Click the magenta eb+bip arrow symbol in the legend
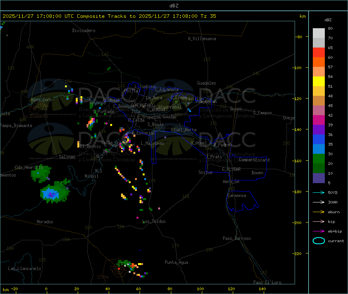This screenshot has width=348, height=294. click(319, 231)
